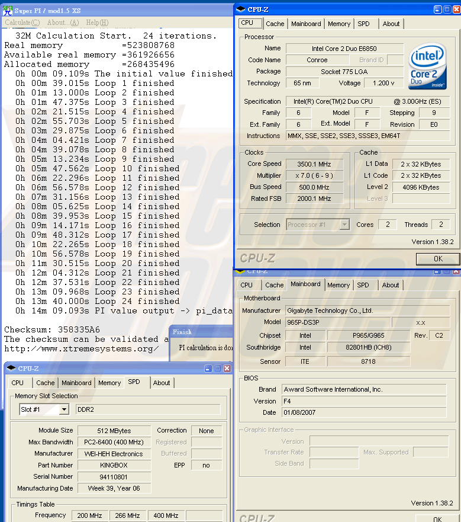Click the Core Speed value 3500.1 MHz
This screenshot has width=461, height=522.
click(314, 165)
